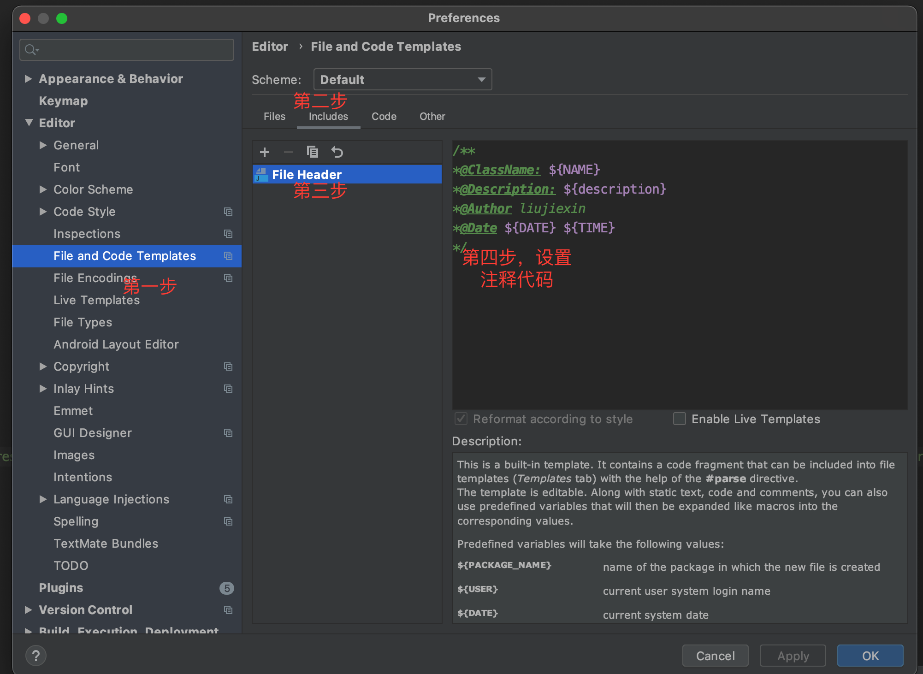Expand the General subtree
The width and height of the screenshot is (923, 674).
pyautogui.click(x=43, y=145)
